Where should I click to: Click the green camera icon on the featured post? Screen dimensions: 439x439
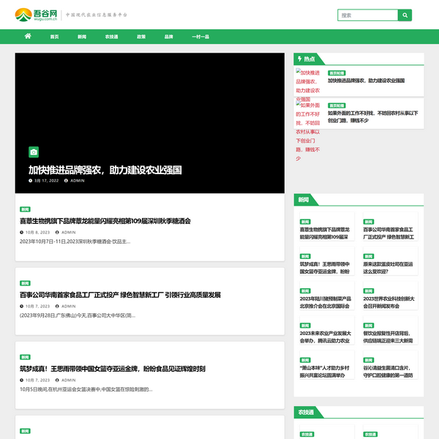[34, 152]
